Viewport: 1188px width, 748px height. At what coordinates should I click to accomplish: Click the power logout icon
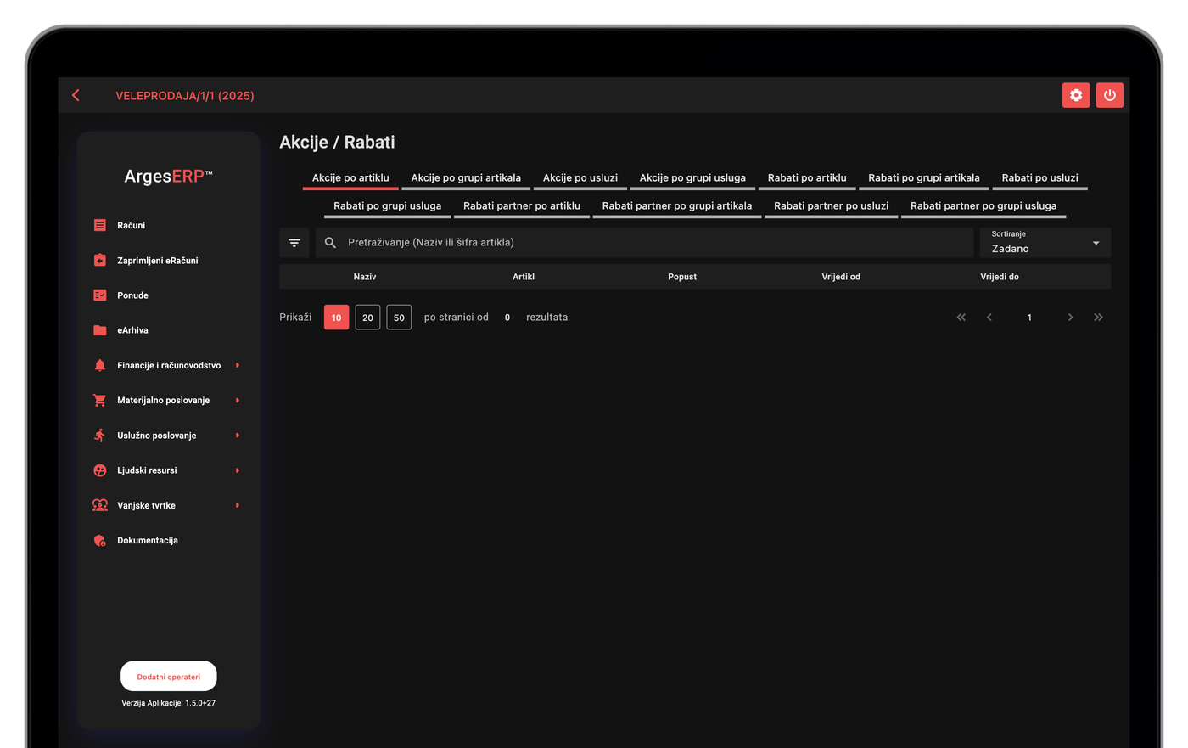[x=1109, y=95]
